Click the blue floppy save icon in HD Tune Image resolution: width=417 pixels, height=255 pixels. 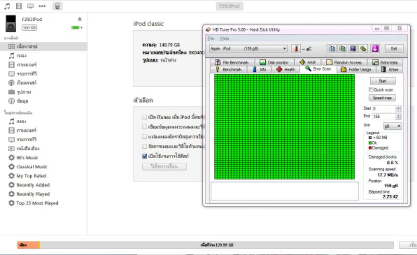(352, 48)
